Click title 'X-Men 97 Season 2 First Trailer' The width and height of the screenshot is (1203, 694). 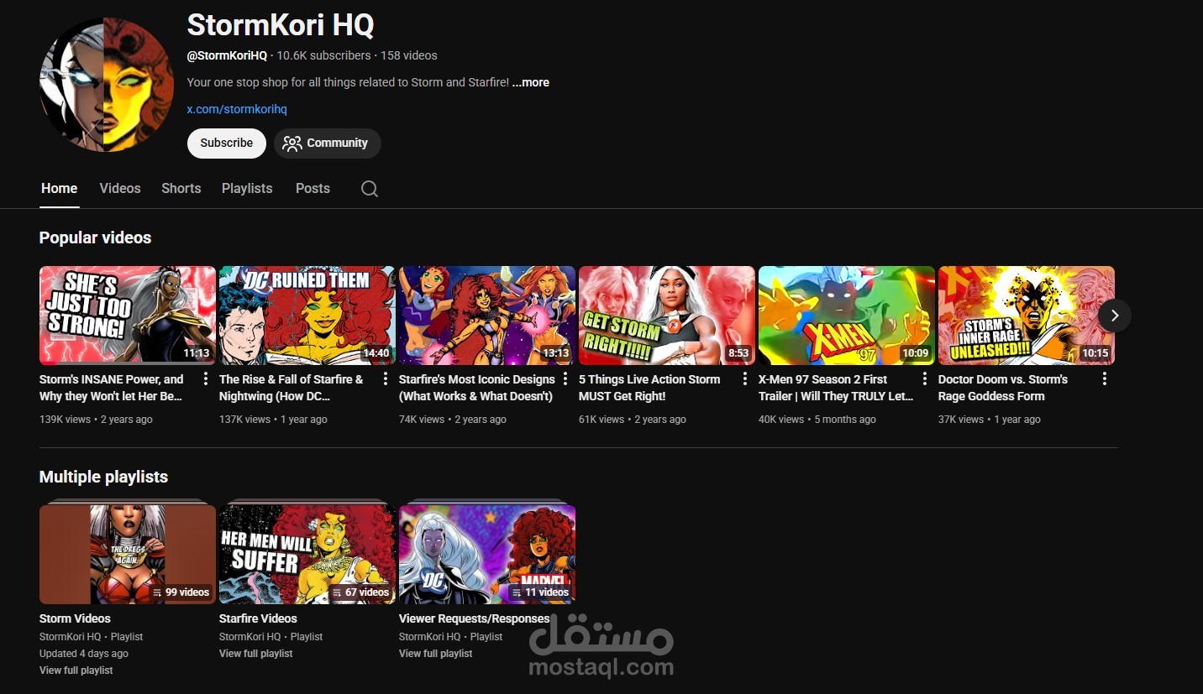coord(836,388)
